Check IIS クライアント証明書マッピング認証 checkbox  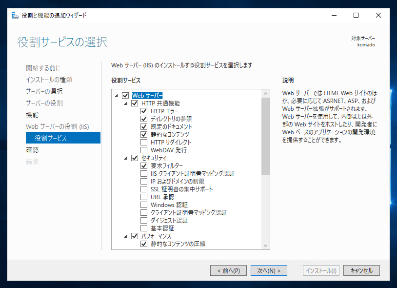(x=144, y=173)
